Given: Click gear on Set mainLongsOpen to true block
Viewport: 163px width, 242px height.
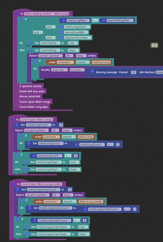Looking at the screenshot, I should tap(26, 162).
